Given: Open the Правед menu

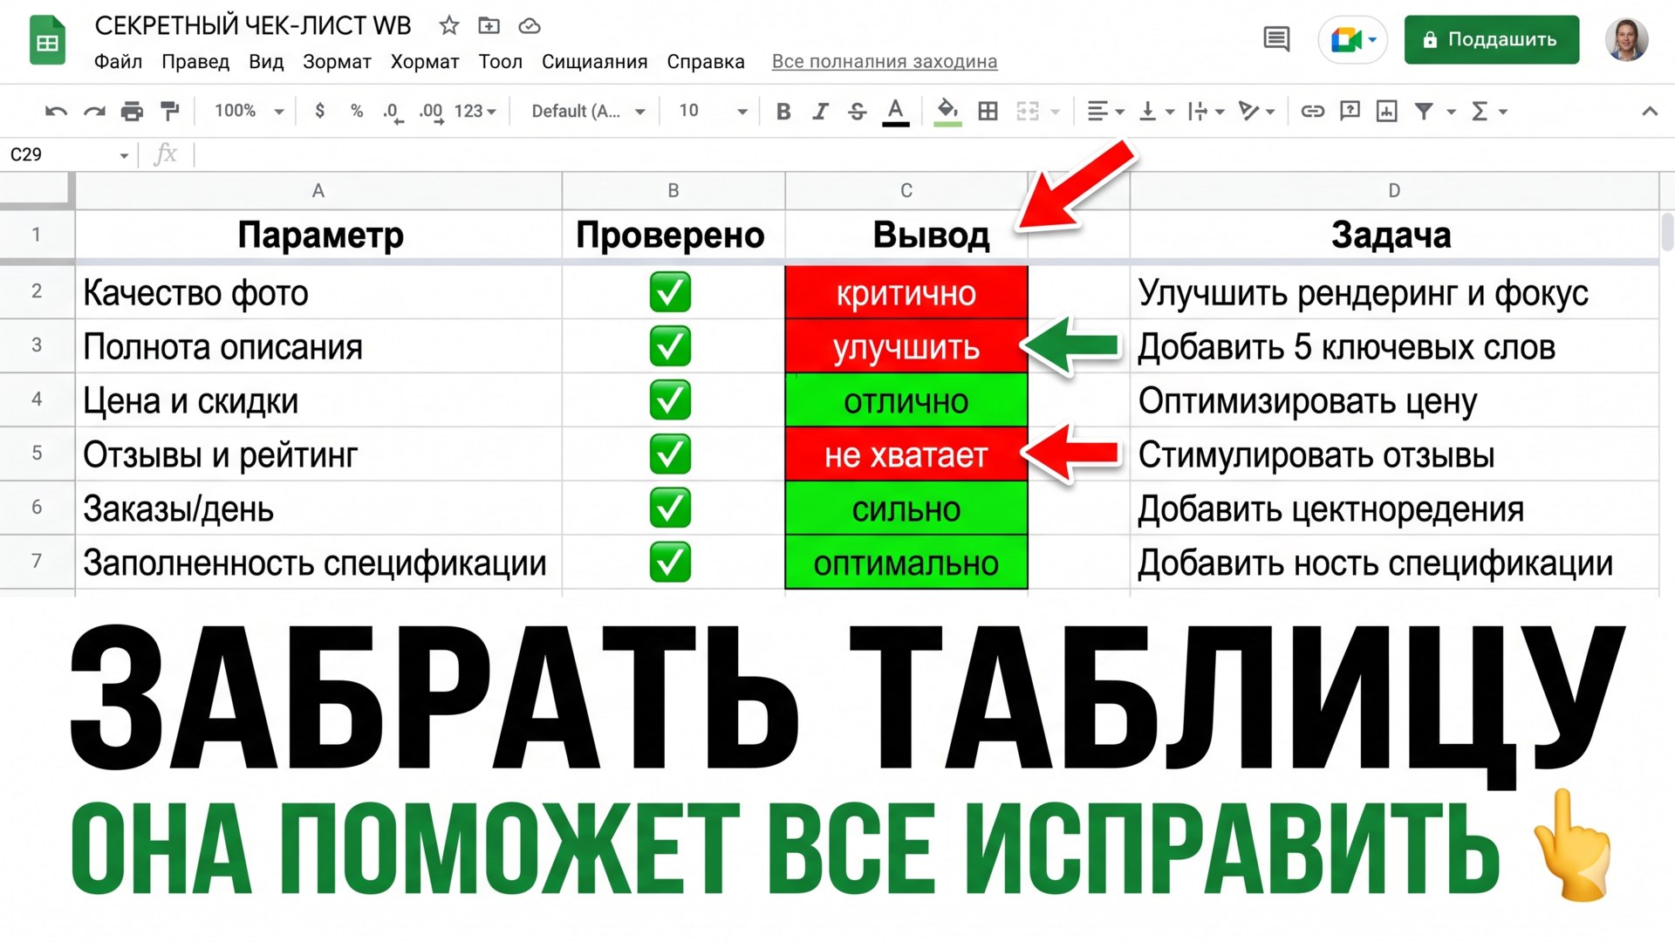Looking at the screenshot, I should (x=195, y=62).
